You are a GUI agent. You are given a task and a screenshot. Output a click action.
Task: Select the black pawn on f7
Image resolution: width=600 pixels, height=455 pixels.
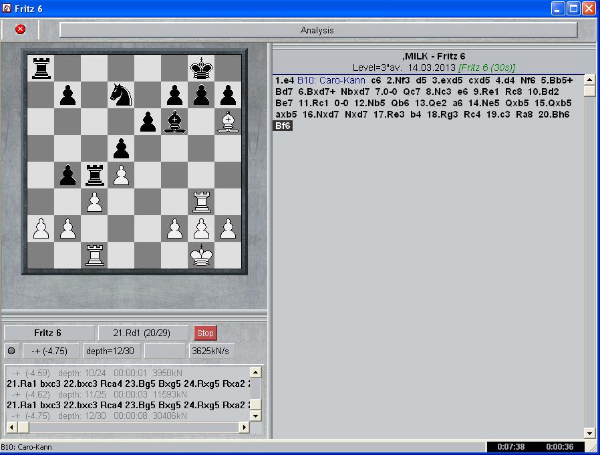174,94
